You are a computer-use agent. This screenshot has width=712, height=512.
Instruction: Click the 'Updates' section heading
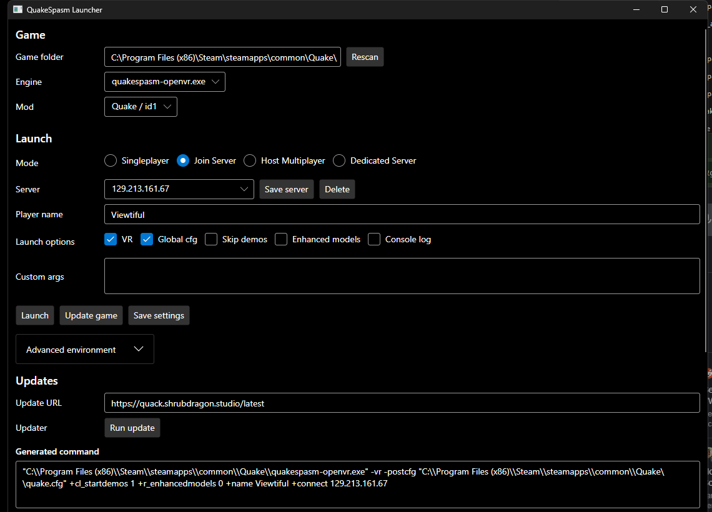click(37, 381)
